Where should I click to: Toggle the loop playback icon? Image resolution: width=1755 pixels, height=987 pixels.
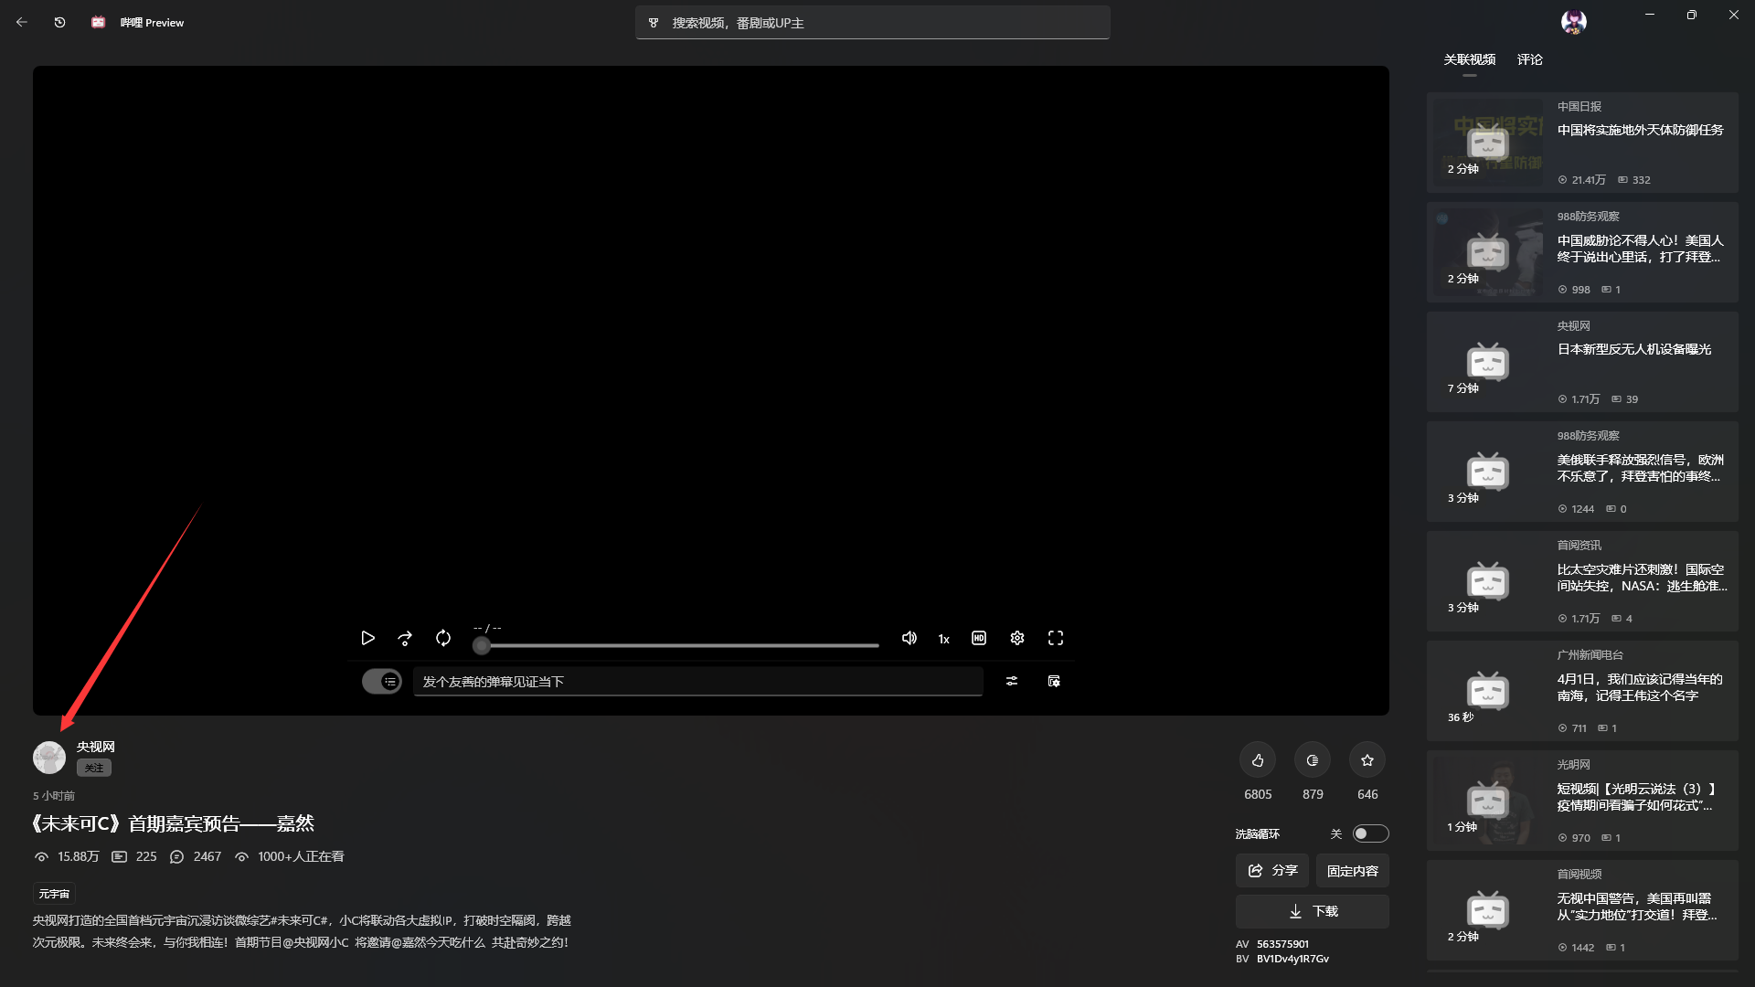[x=443, y=638]
